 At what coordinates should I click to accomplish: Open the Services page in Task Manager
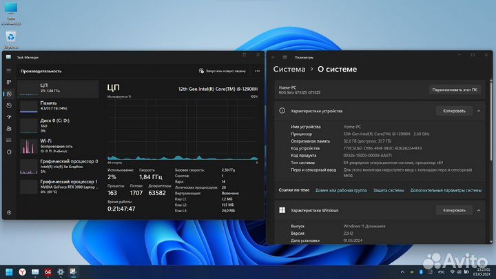pos(9,152)
